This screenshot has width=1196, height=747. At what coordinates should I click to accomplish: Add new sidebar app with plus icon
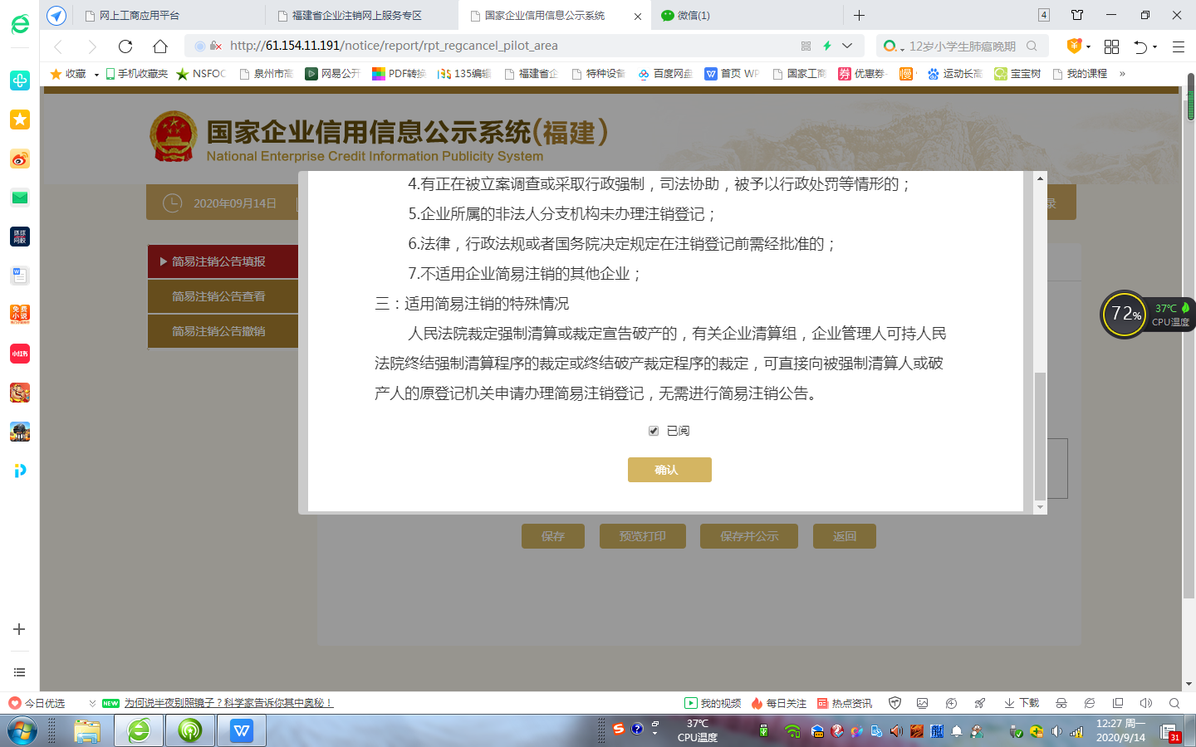(x=19, y=629)
